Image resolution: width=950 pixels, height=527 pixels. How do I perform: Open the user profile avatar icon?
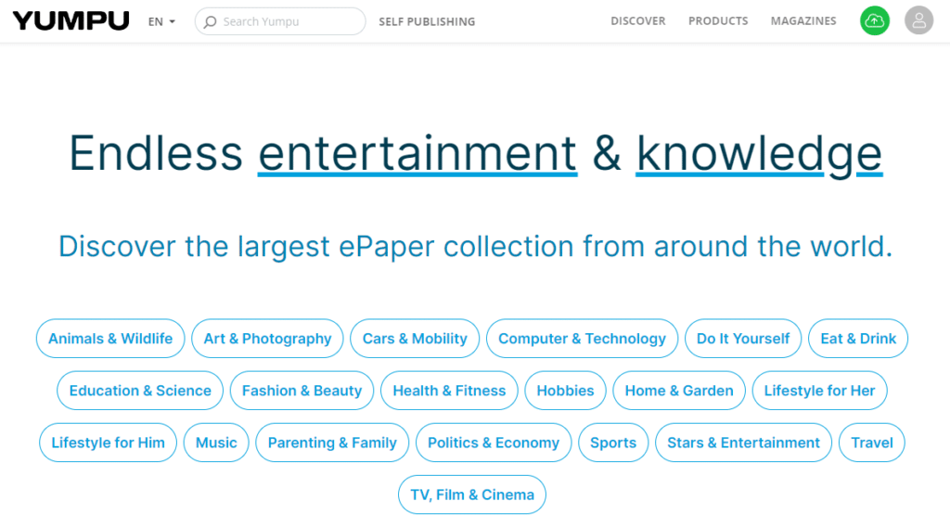(918, 20)
